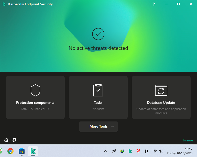
Task: Click 'Update of databases and application modules' text
Action: pyautogui.click(x=161, y=111)
